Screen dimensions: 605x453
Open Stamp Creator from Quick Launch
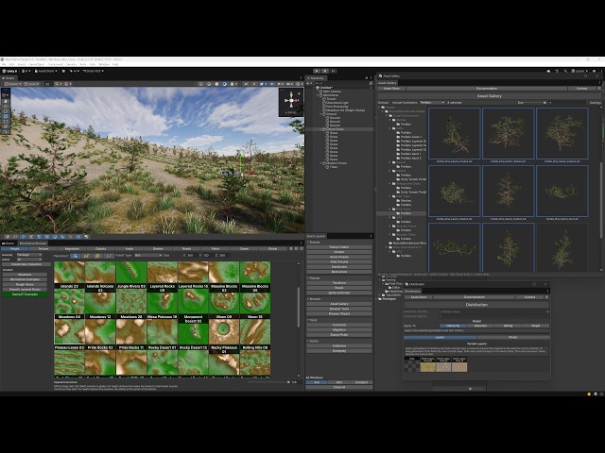tap(339, 247)
